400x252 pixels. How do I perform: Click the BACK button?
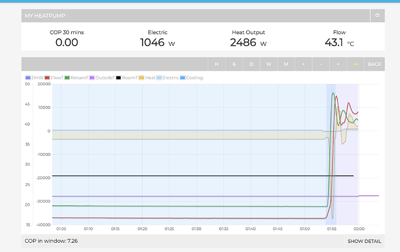[374, 64]
